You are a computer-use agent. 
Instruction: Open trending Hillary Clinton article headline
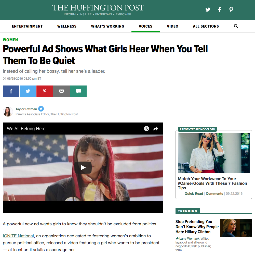tap(197, 227)
